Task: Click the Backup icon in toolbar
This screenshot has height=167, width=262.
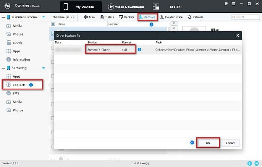Action: point(121,17)
